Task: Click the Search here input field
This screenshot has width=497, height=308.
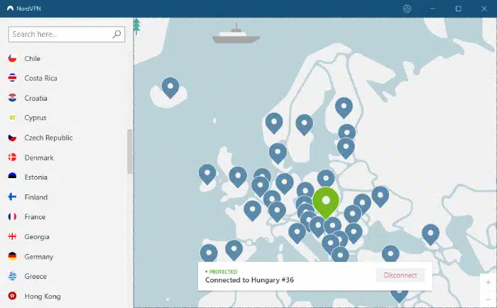Action: 67,34
